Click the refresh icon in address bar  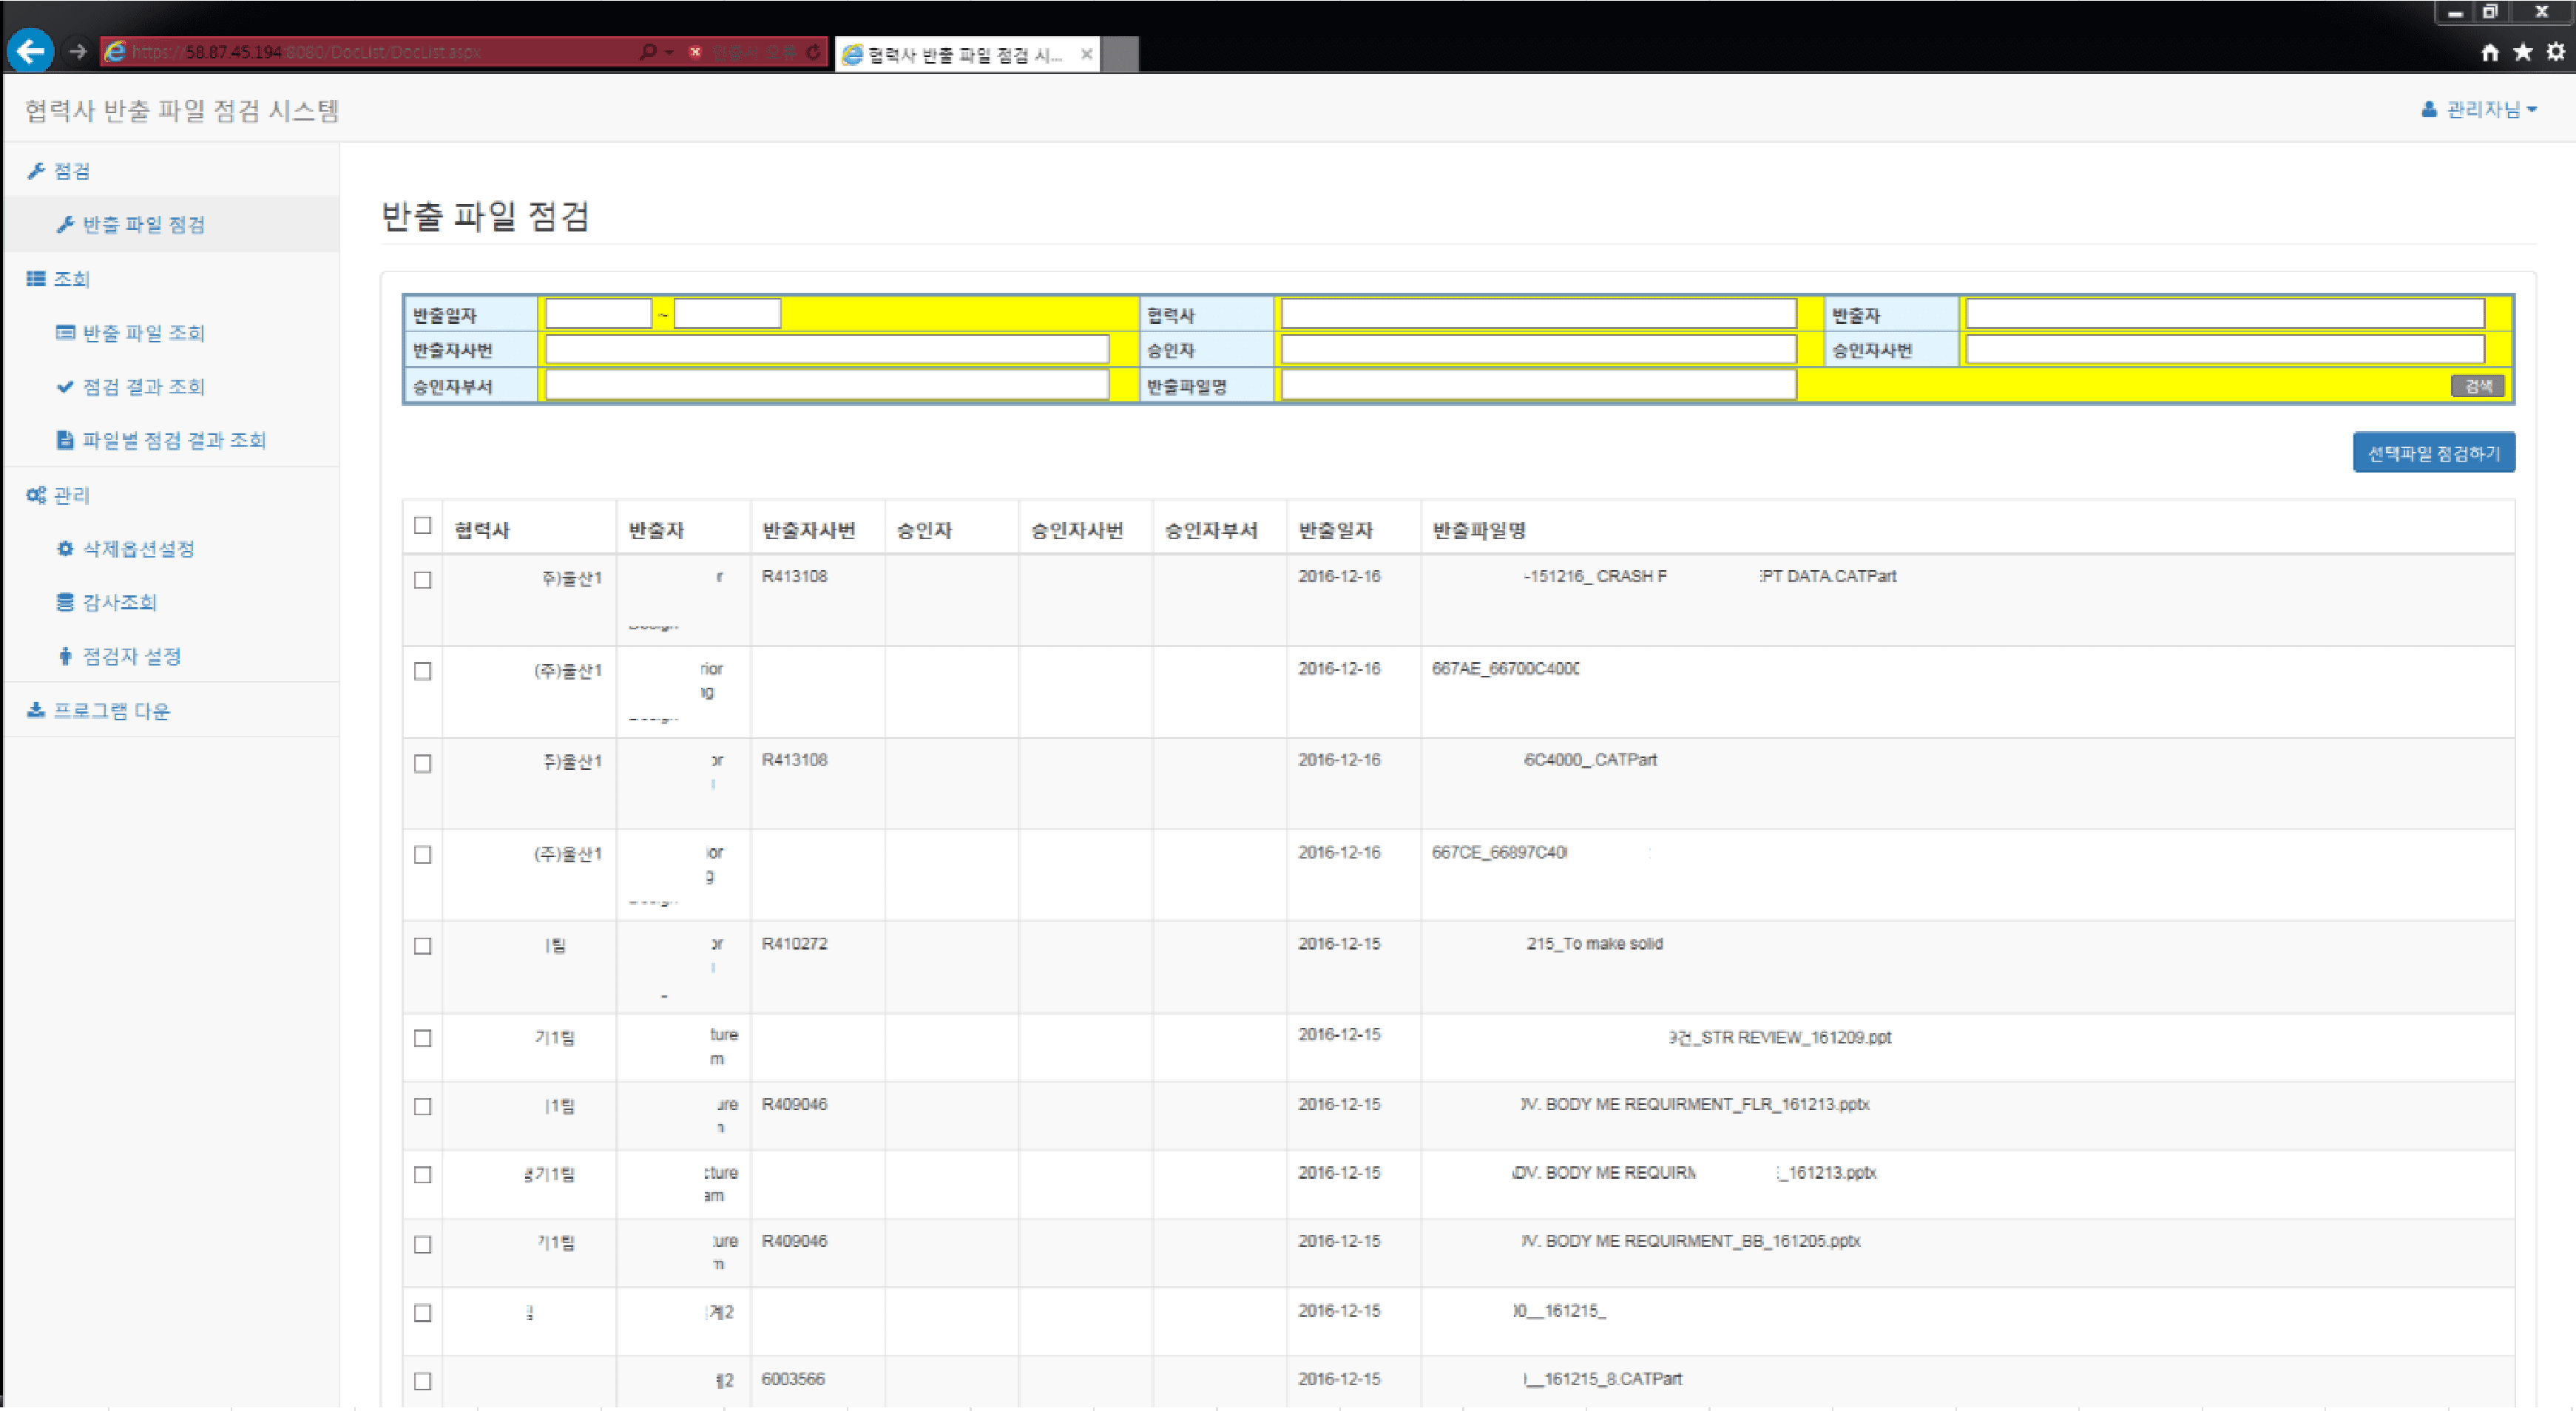coord(814,52)
